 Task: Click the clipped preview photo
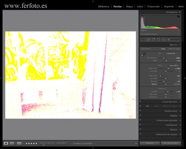71,75
